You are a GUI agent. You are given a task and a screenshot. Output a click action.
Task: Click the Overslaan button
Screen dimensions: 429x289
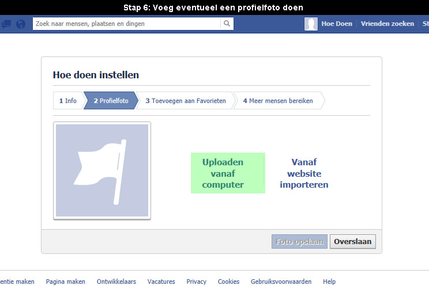click(353, 241)
